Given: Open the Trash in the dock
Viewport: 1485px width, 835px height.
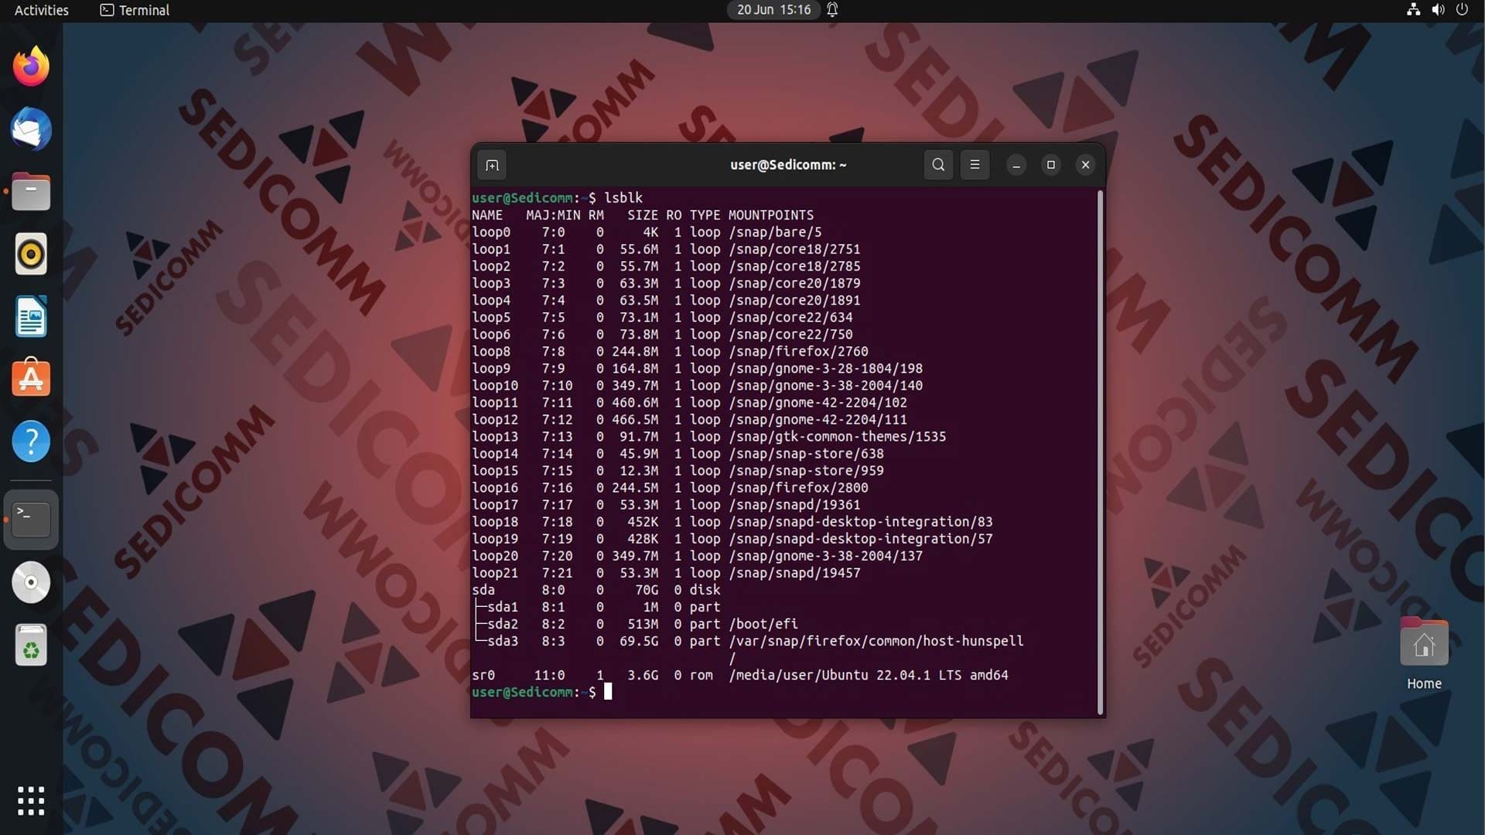Looking at the screenshot, I should coord(31,645).
